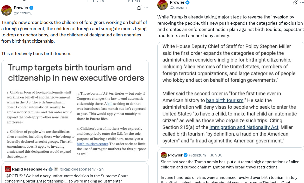304x183 pixels.
Task: Open the Stephen Miller article screenshot
Action: tap(231, 95)
